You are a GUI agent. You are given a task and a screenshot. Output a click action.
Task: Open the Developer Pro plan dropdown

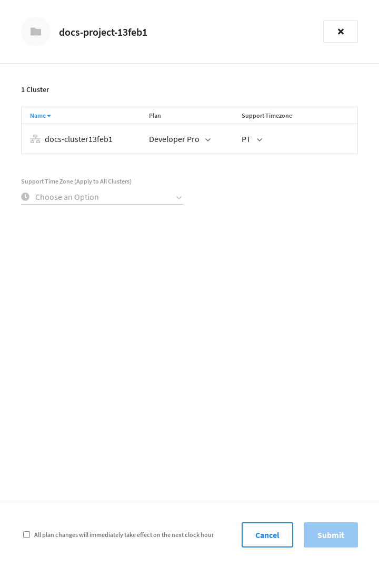click(x=179, y=139)
